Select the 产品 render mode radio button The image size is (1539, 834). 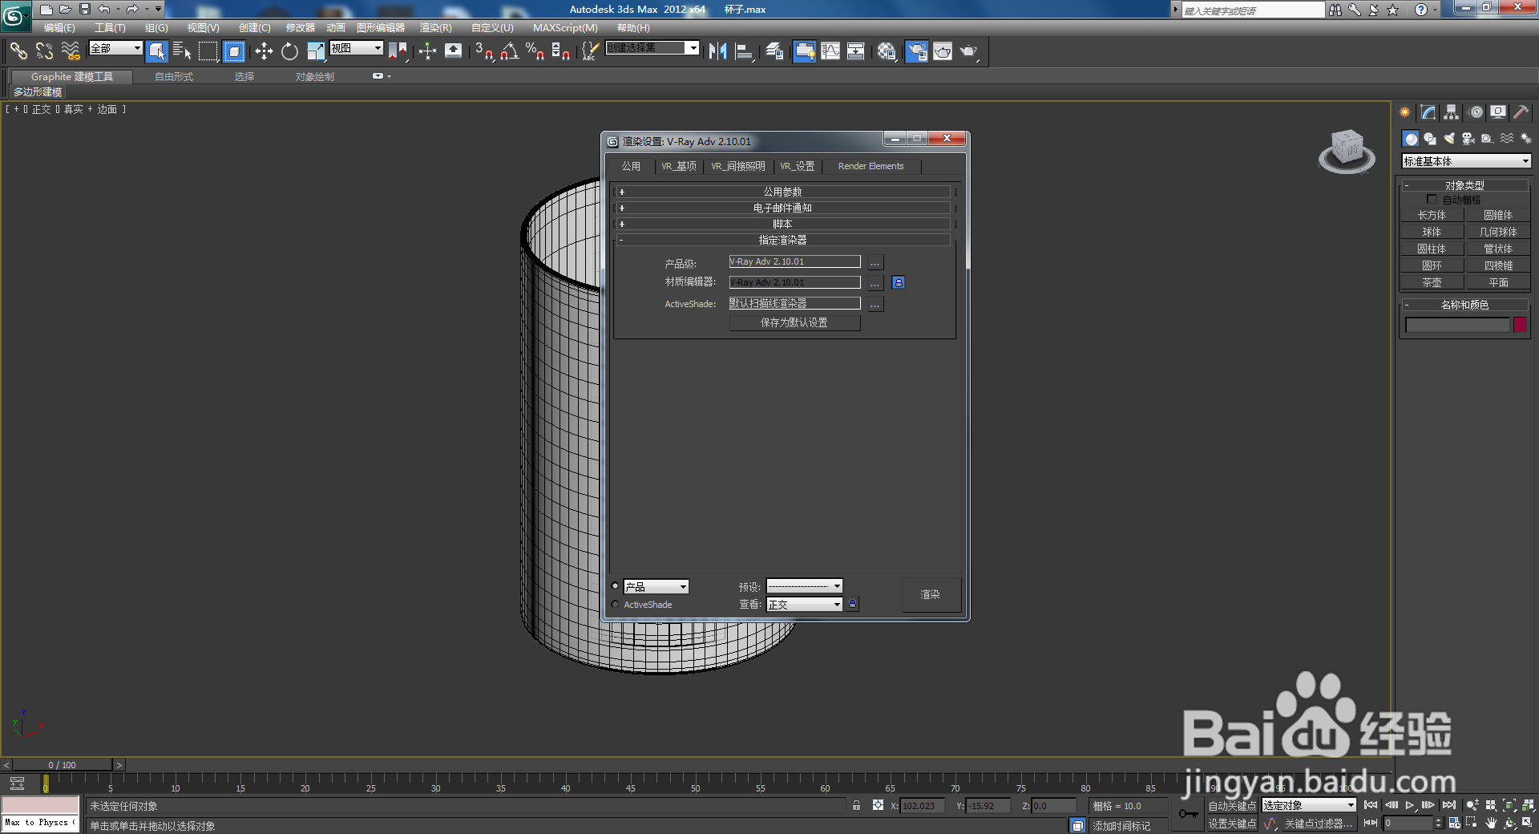(615, 586)
